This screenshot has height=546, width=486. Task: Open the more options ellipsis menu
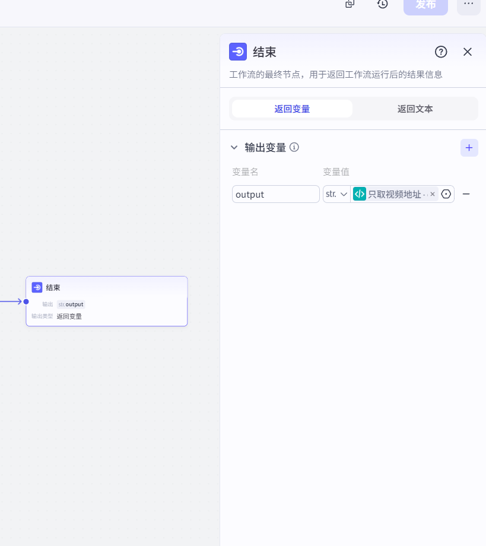(469, 4)
